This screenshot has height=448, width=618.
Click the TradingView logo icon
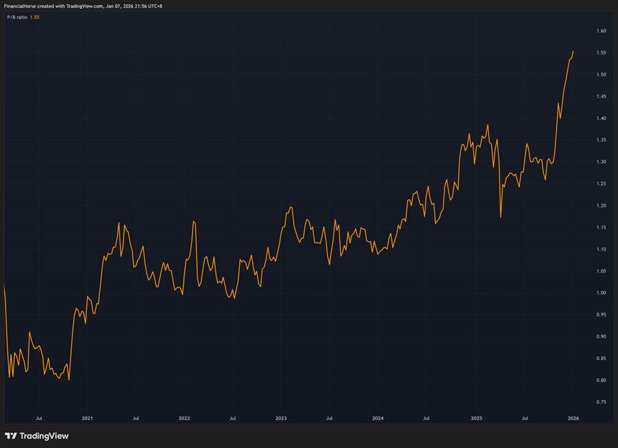tap(11, 436)
